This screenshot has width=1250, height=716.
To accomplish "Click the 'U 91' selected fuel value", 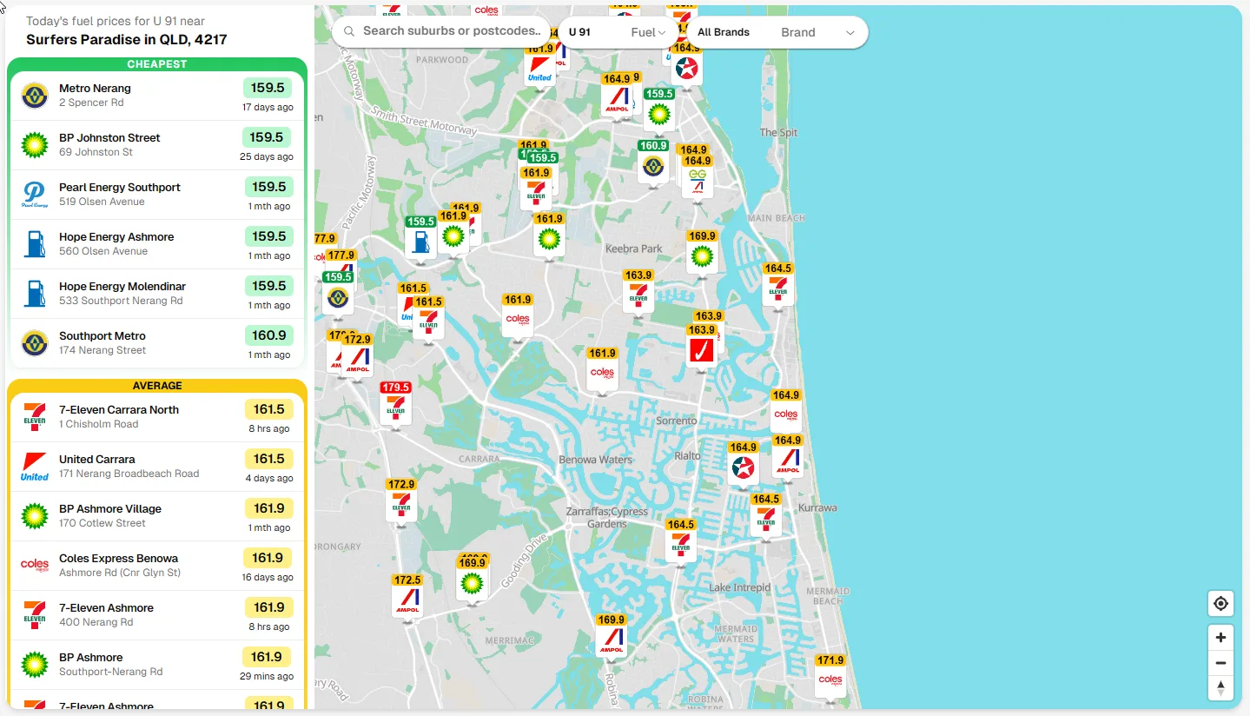I will pyautogui.click(x=579, y=32).
